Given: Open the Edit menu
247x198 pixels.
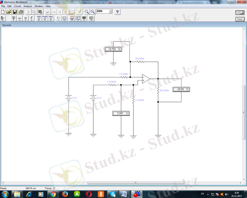Looking at the screenshot, I should [x=10, y=6].
